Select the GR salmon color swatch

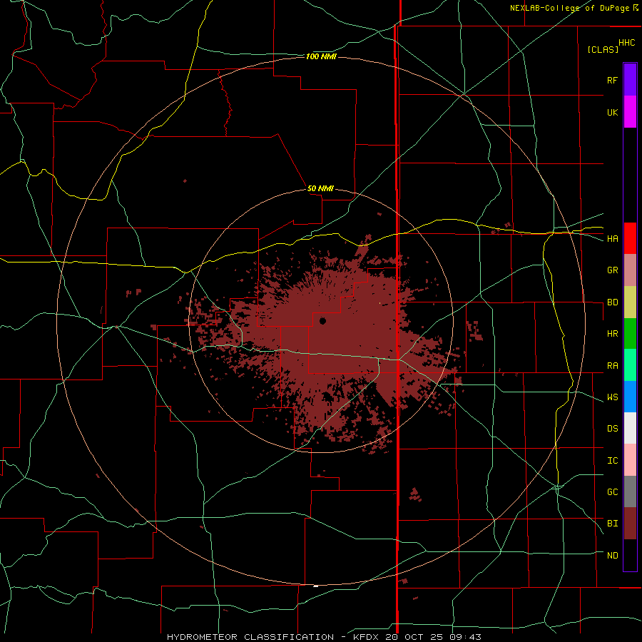coord(630,270)
